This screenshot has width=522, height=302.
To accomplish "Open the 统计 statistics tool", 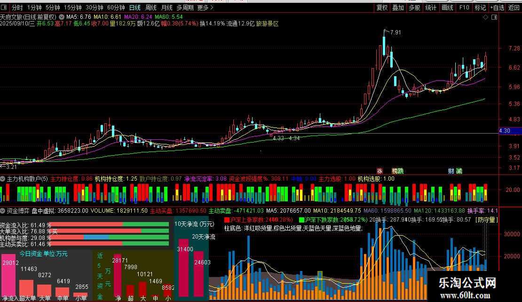I will (x=431, y=8).
